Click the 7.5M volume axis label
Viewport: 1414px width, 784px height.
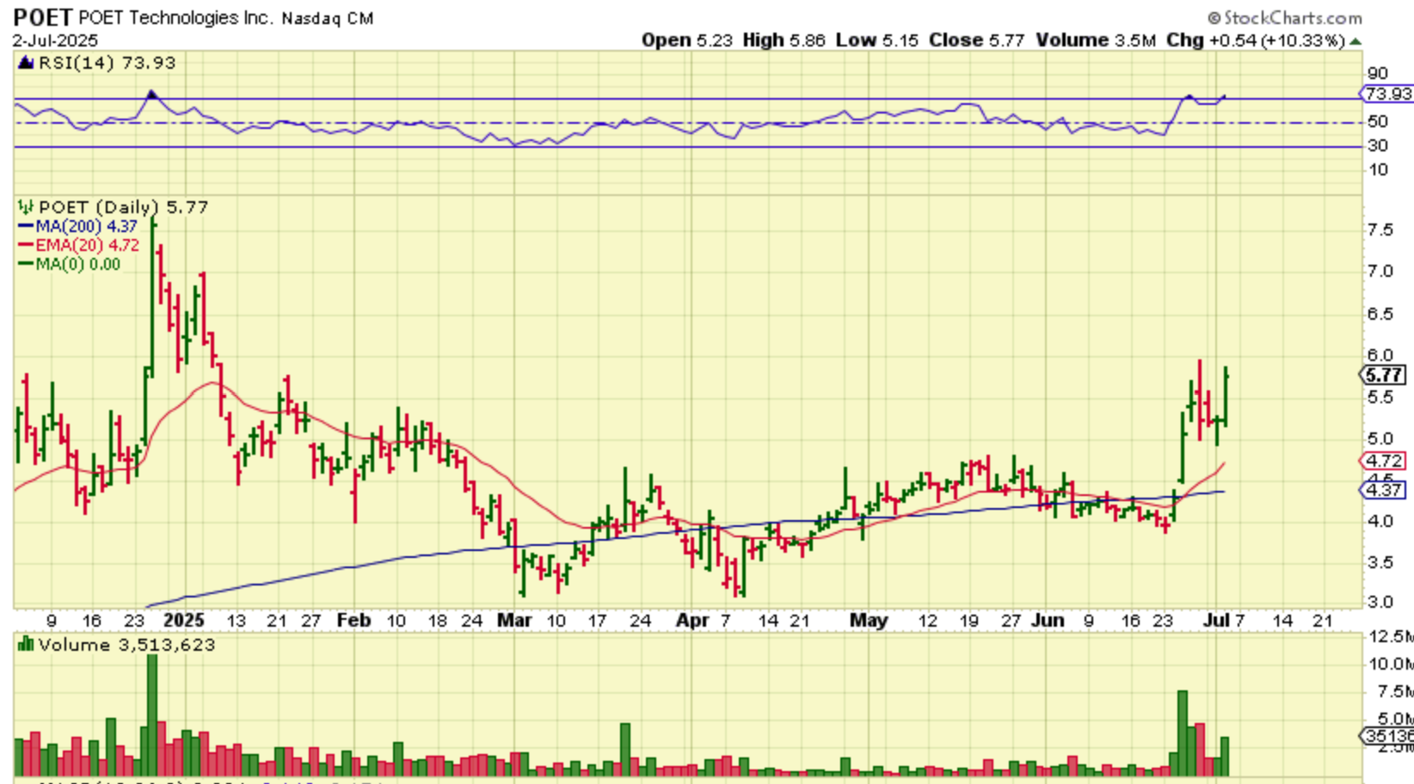point(1390,692)
